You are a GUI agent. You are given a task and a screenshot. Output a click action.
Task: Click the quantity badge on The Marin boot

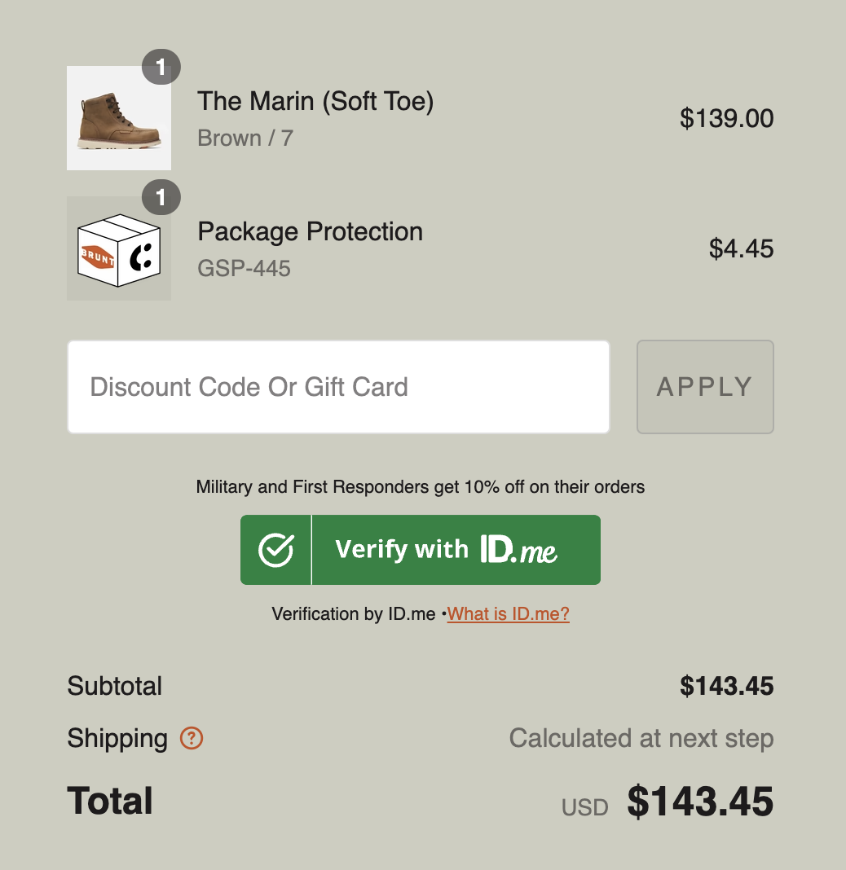(x=161, y=68)
